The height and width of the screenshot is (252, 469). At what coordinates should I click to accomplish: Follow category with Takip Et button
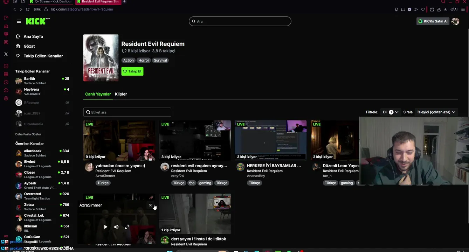click(x=132, y=71)
